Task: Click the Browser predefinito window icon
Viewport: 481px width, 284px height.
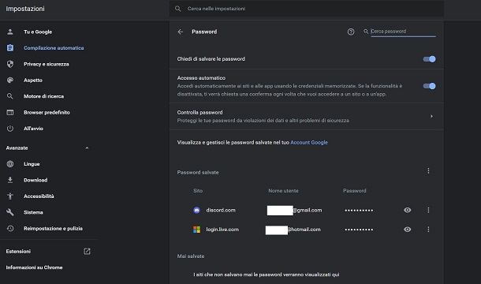Action: click(10, 112)
